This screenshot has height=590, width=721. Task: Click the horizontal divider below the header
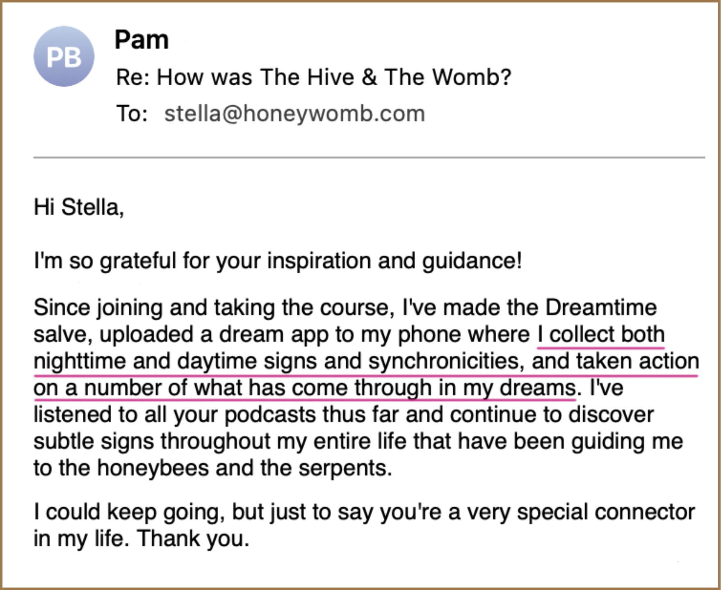point(369,157)
